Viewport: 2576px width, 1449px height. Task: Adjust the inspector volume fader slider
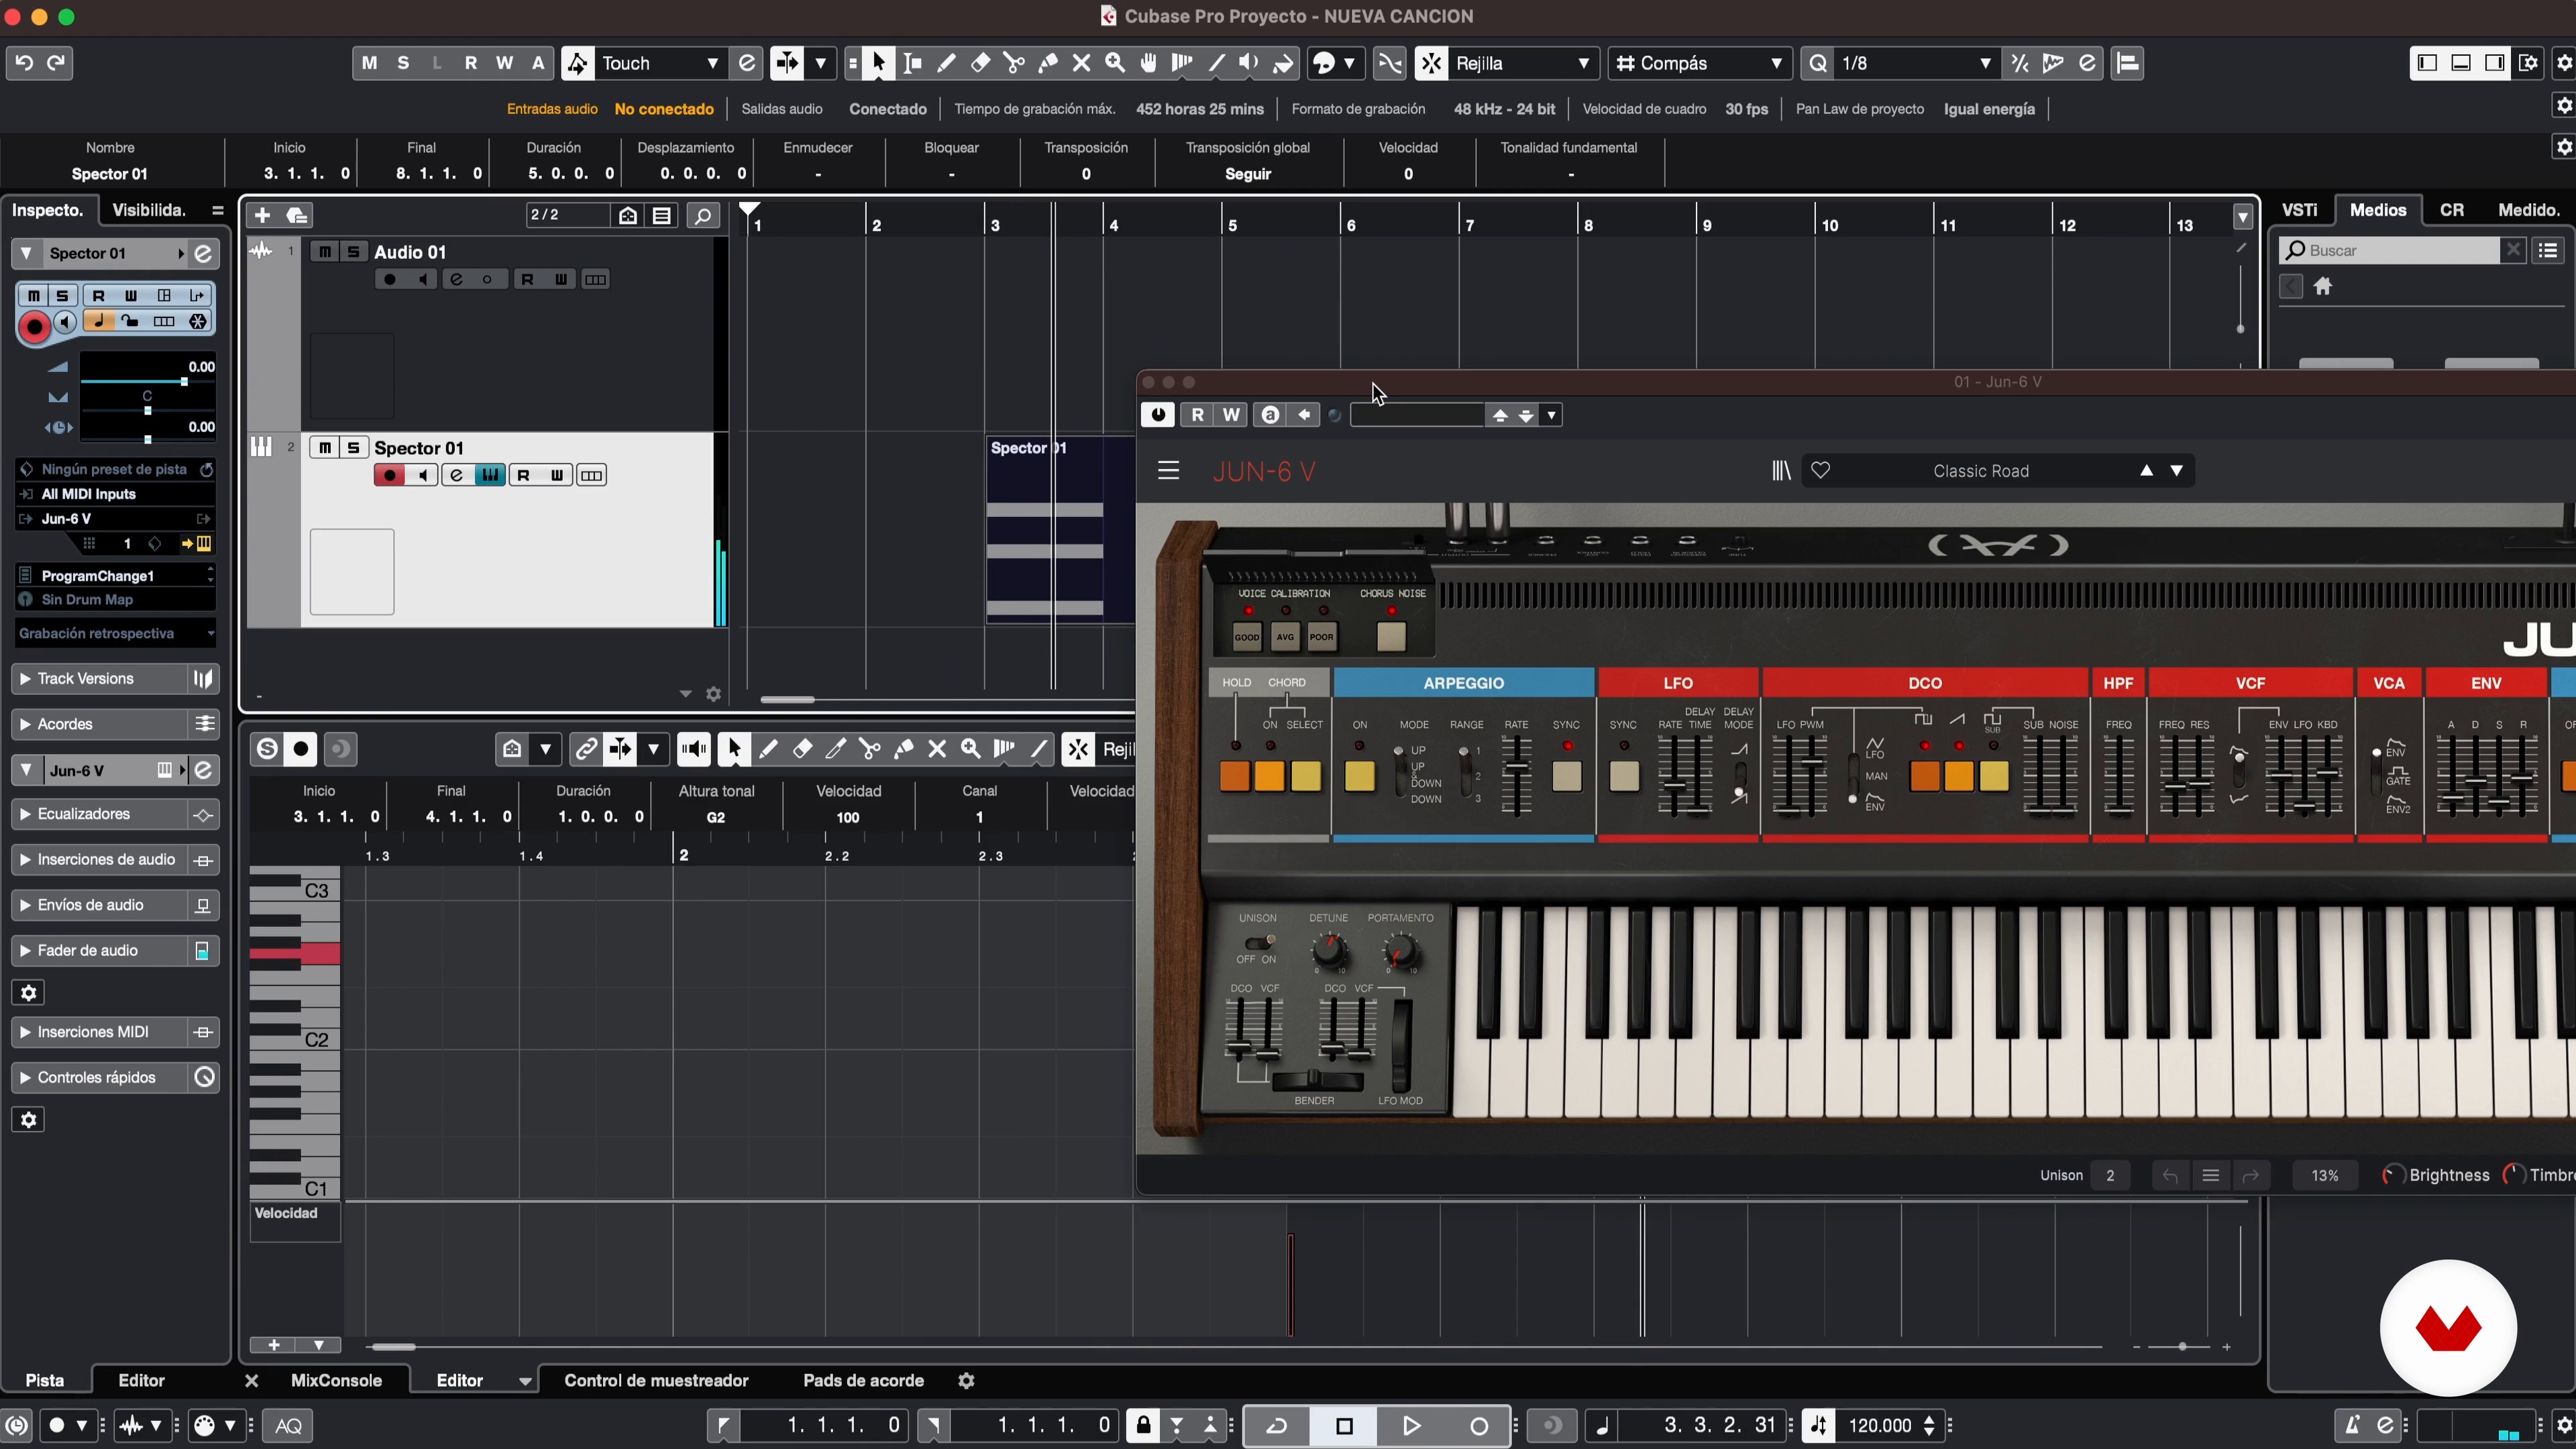[183, 382]
